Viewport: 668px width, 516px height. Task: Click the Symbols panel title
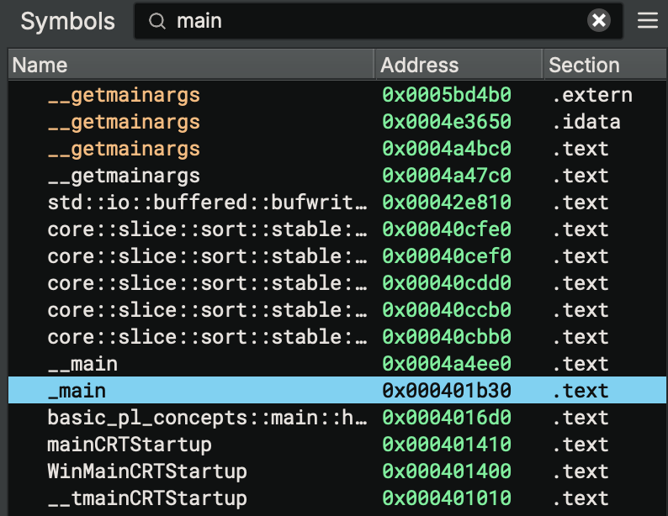tap(67, 21)
